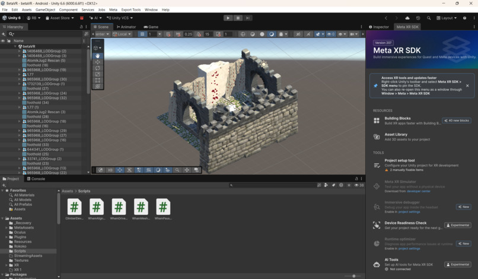Click the wireframe draw mode sphere icon
Image resolution: width=478 pixels, height=279 pixels.
tap(243, 34)
